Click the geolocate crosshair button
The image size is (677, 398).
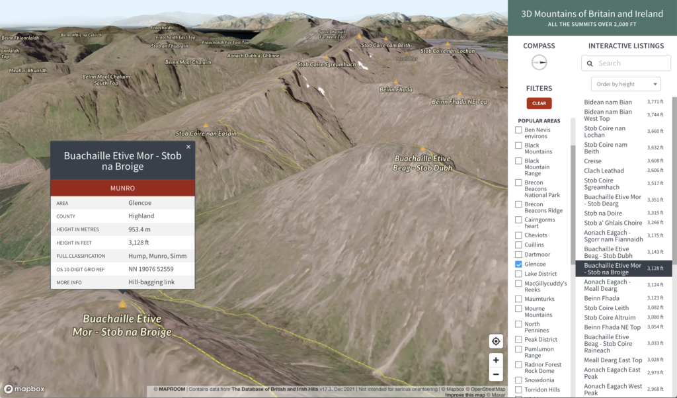pyautogui.click(x=496, y=340)
